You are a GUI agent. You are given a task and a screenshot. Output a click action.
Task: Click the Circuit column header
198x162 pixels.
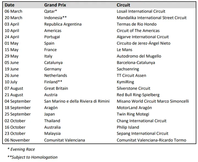point(123,5)
